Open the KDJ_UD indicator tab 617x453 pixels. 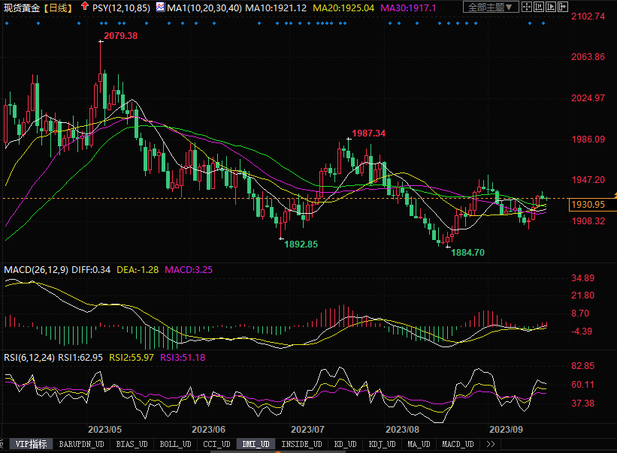[383, 444]
